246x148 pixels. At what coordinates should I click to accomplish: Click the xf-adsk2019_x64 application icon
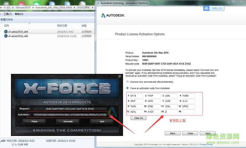[x=6, y=32]
